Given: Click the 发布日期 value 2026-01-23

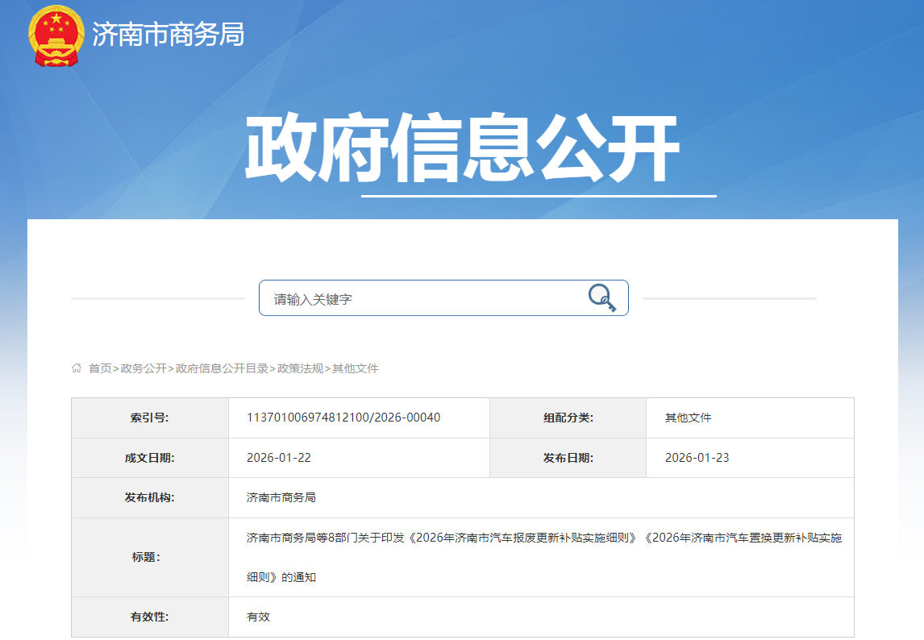Looking at the screenshot, I should 697,458.
